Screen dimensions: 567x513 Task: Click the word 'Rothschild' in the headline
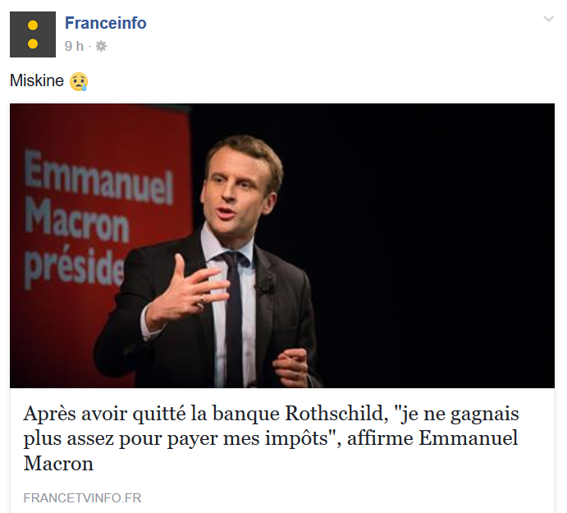[x=336, y=414]
